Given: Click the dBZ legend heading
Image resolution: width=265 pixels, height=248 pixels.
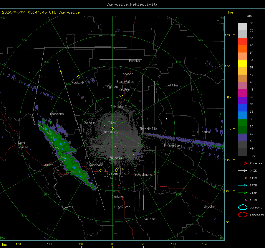Looking at the screenshot, I should coord(250,16).
